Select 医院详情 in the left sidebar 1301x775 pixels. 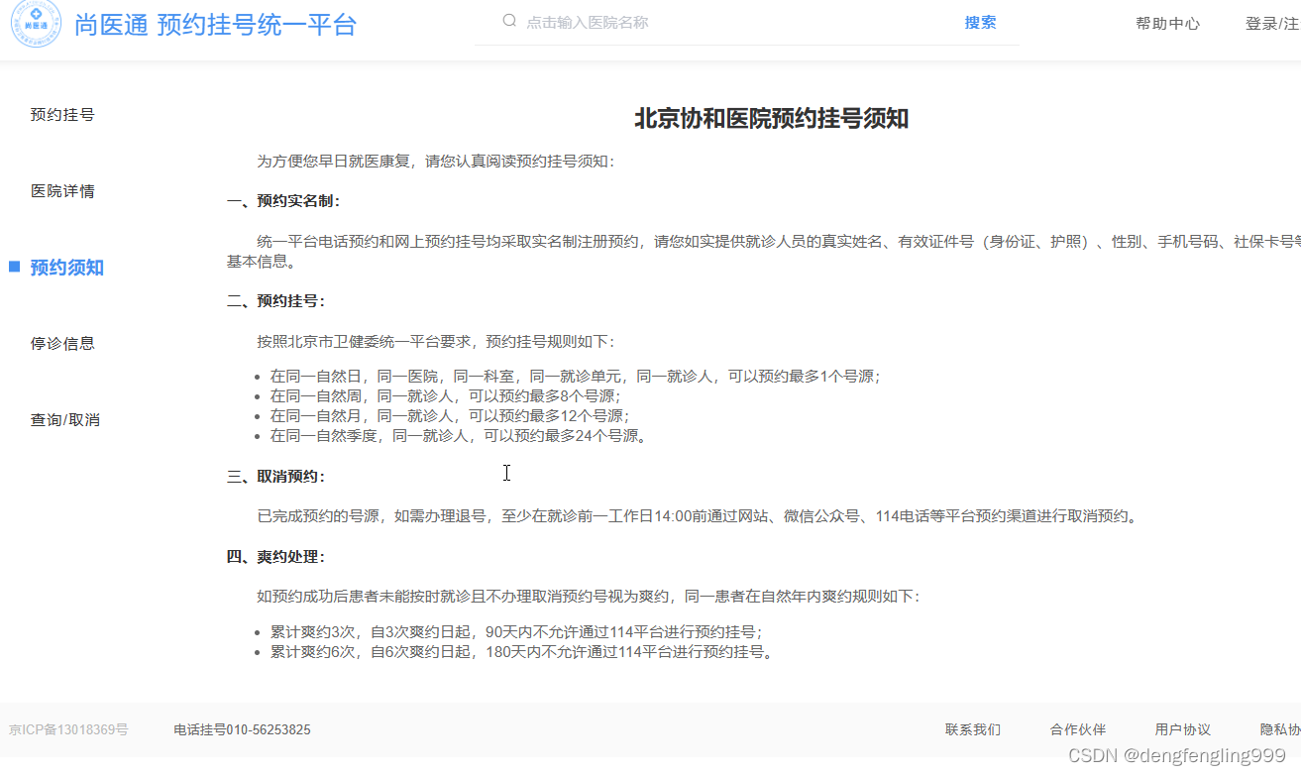(62, 191)
